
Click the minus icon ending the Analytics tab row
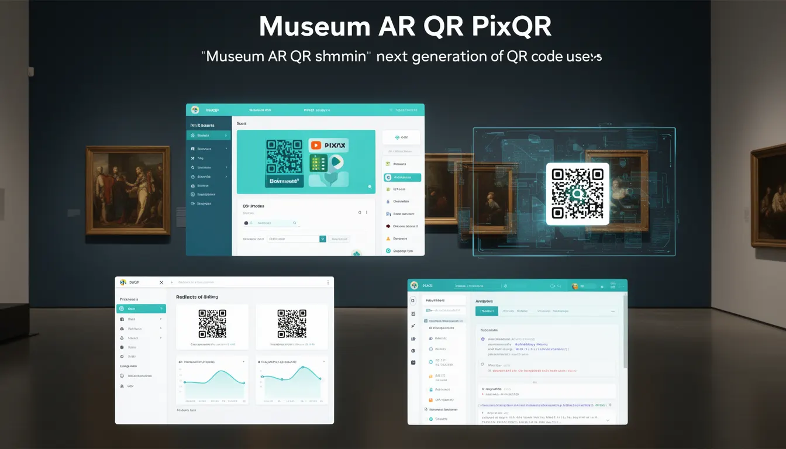(613, 311)
